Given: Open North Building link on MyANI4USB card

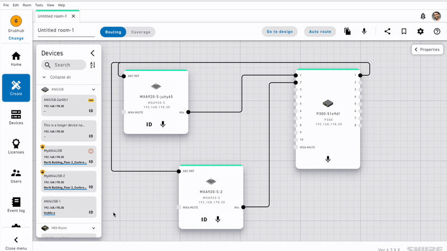Looking at the screenshot, I should click(x=65, y=162).
